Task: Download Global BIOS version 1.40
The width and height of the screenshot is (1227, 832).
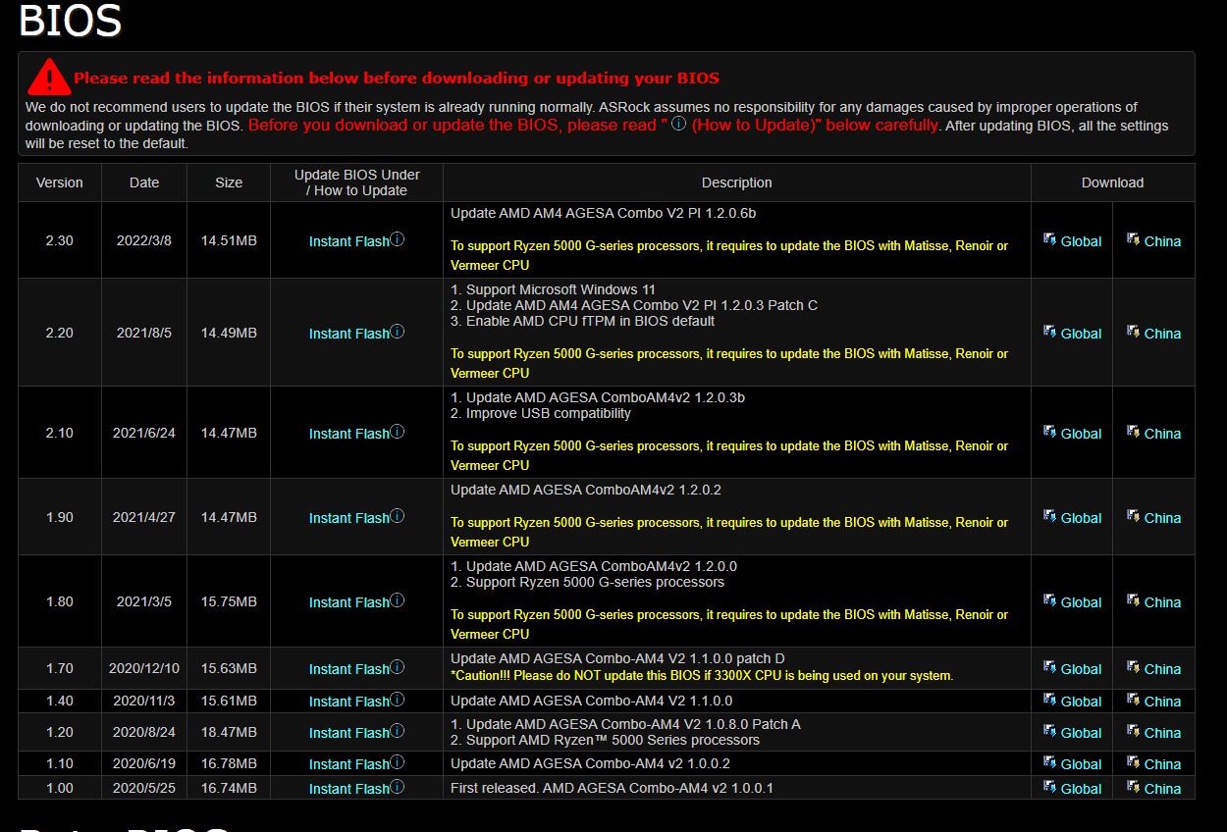Action: pyautogui.click(x=1081, y=702)
